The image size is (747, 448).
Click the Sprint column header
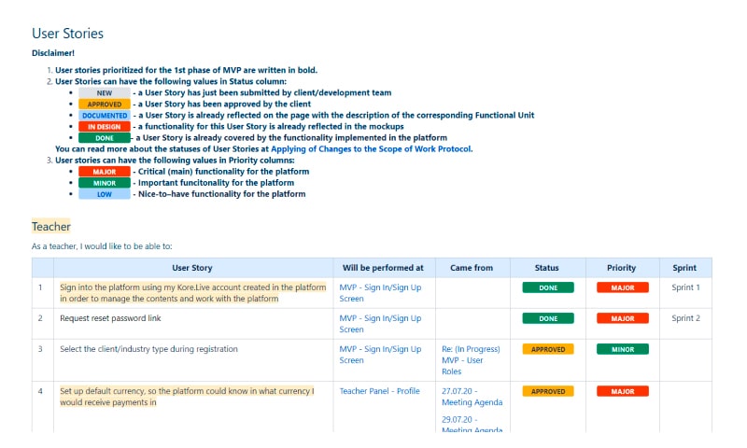[x=684, y=268]
